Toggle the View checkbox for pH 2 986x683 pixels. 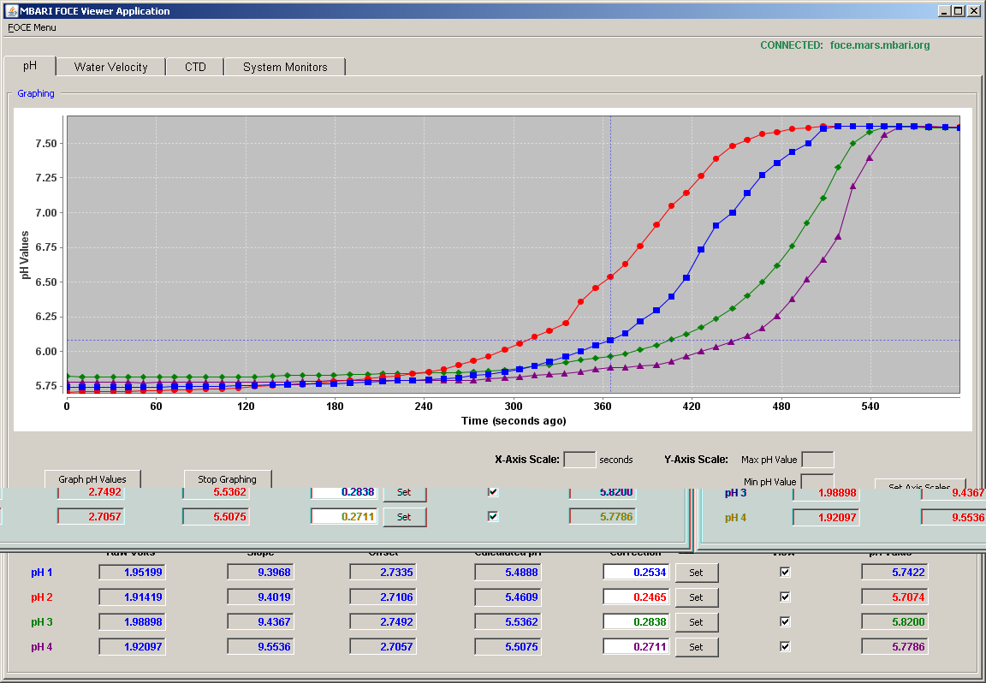pos(785,597)
